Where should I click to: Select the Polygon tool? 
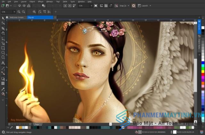pos(3,57)
